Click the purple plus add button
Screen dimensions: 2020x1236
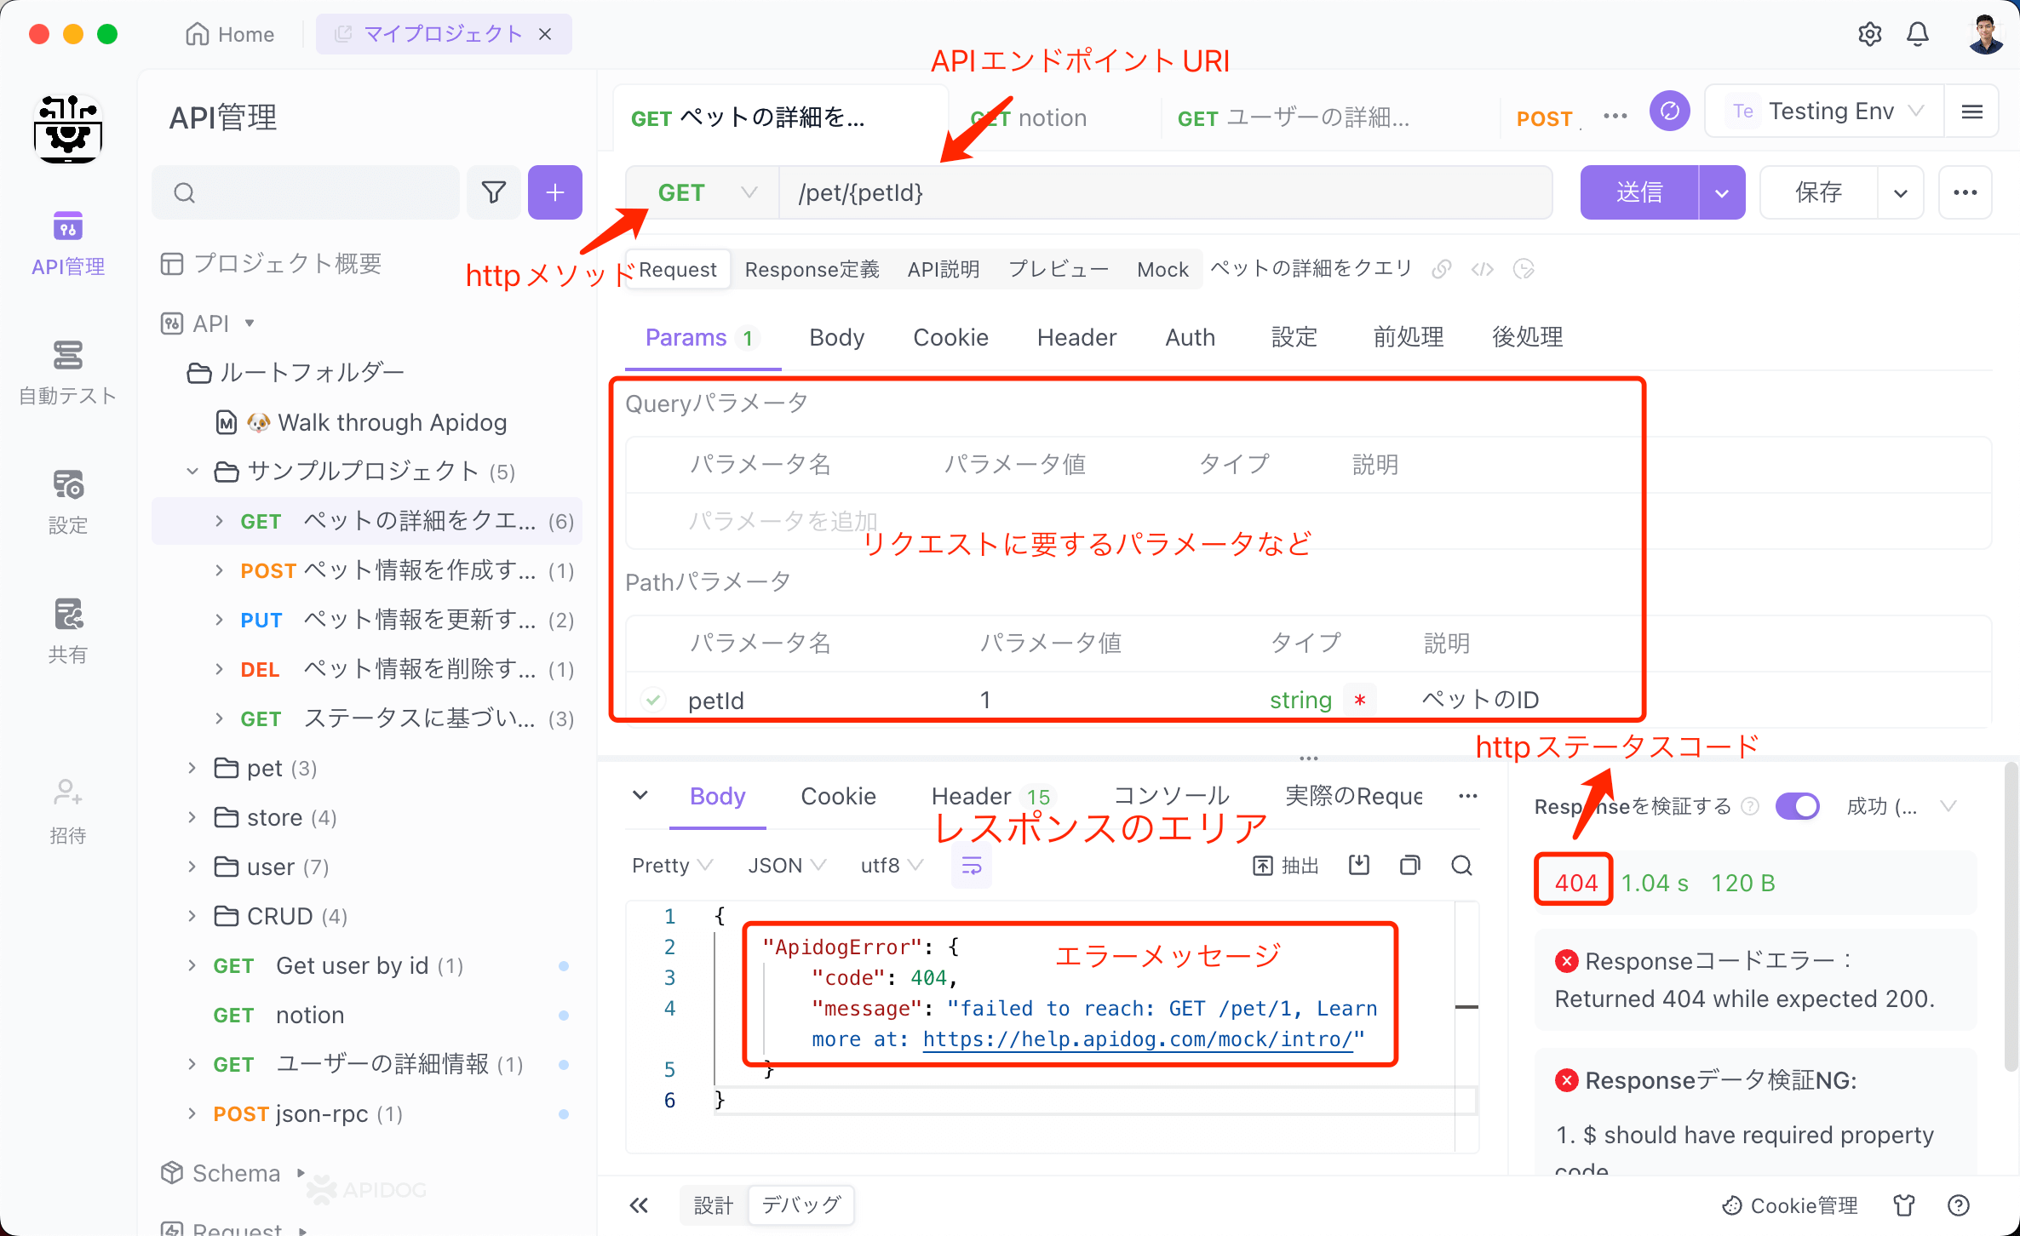coord(554,192)
